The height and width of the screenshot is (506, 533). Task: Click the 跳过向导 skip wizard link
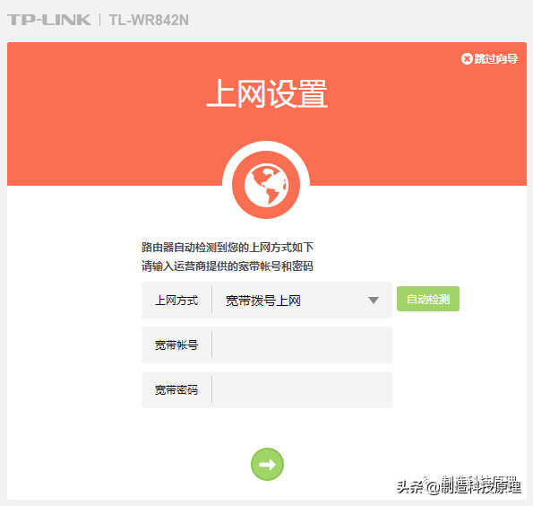pyautogui.click(x=489, y=59)
